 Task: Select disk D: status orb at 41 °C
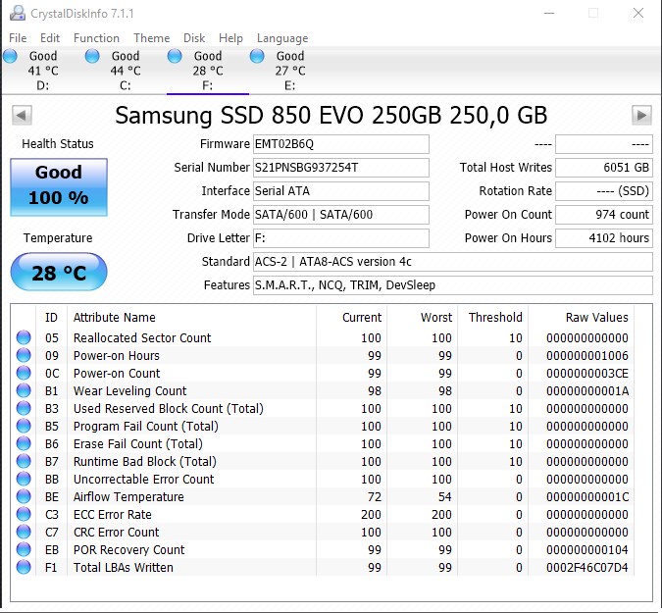10,56
